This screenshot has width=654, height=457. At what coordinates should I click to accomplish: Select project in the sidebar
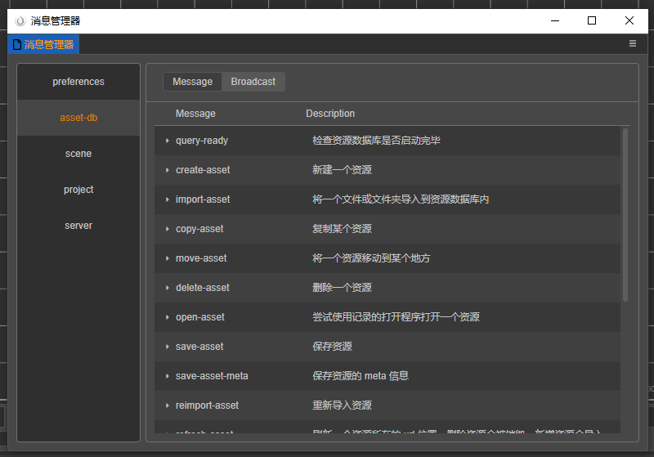pyautogui.click(x=78, y=190)
